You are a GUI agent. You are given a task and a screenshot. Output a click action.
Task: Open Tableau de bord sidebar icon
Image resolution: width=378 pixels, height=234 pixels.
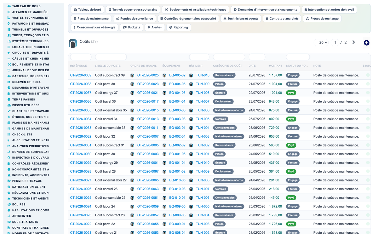[x=9, y=6]
